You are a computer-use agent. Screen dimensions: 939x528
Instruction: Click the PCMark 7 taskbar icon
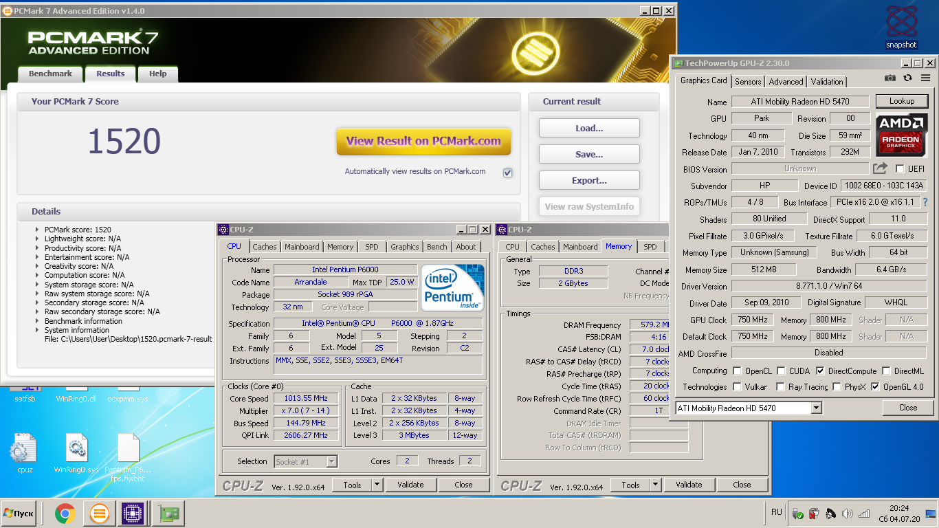tap(99, 514)
